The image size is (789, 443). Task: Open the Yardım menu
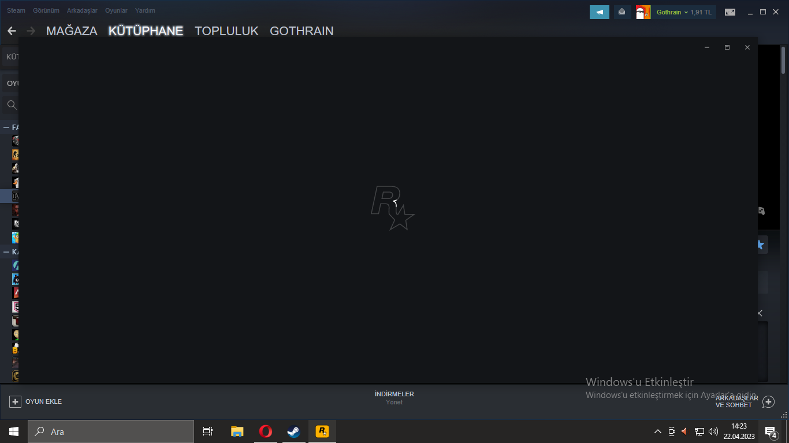click(145, 10)
